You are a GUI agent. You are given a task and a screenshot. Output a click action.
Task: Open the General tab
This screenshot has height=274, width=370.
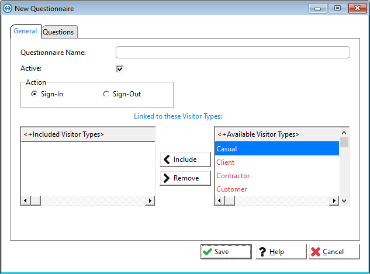click(25, 31)
